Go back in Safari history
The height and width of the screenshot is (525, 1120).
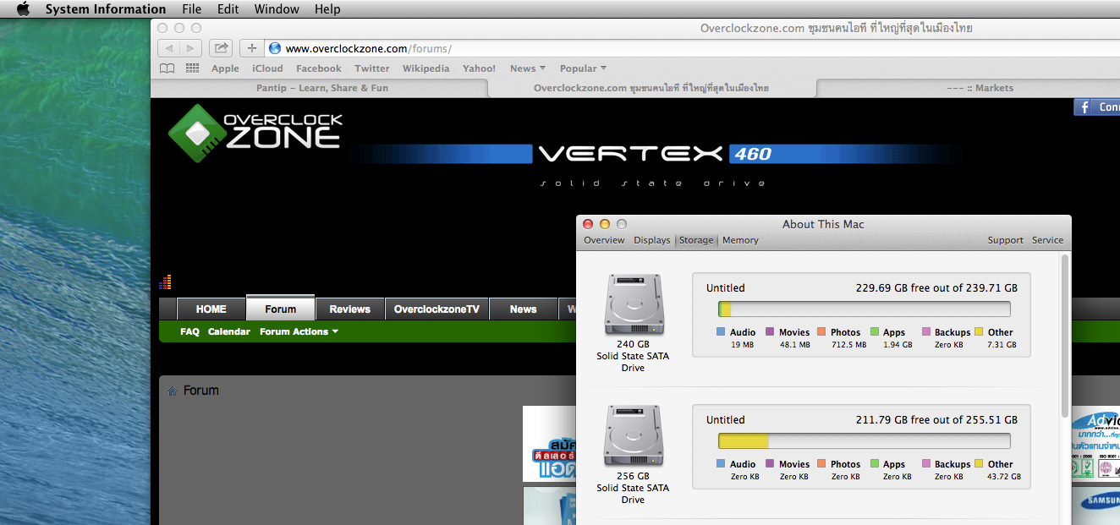[x=169, y=48]
